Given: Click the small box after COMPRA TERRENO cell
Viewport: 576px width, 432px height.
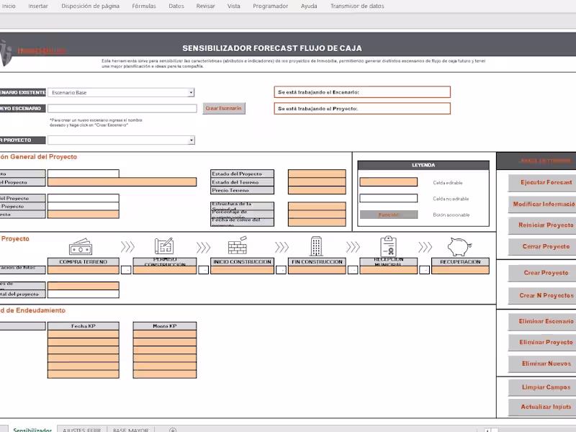Looking at the screenshot, I should [x=126, y=270].
